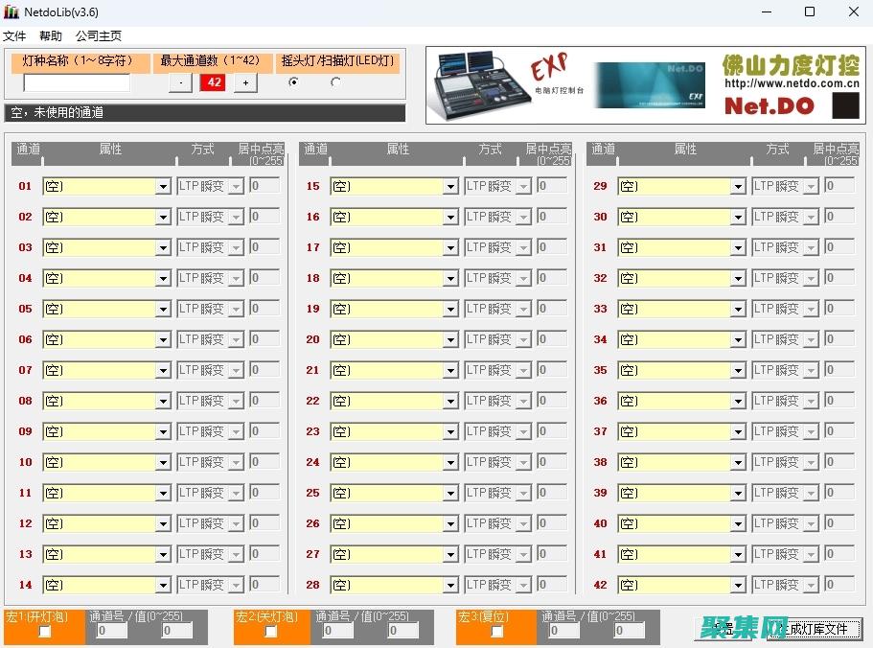
Task: Enable the 宏2(关灯泡) checkbox
Action: [271, 631]
